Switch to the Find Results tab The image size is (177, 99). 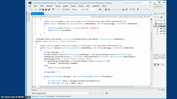tap(50, 97)
